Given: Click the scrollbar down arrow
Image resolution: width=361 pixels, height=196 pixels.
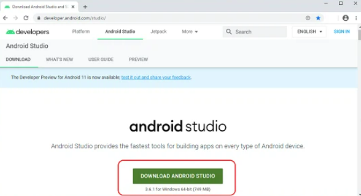Looking at the screenshot, I should 359,194.
